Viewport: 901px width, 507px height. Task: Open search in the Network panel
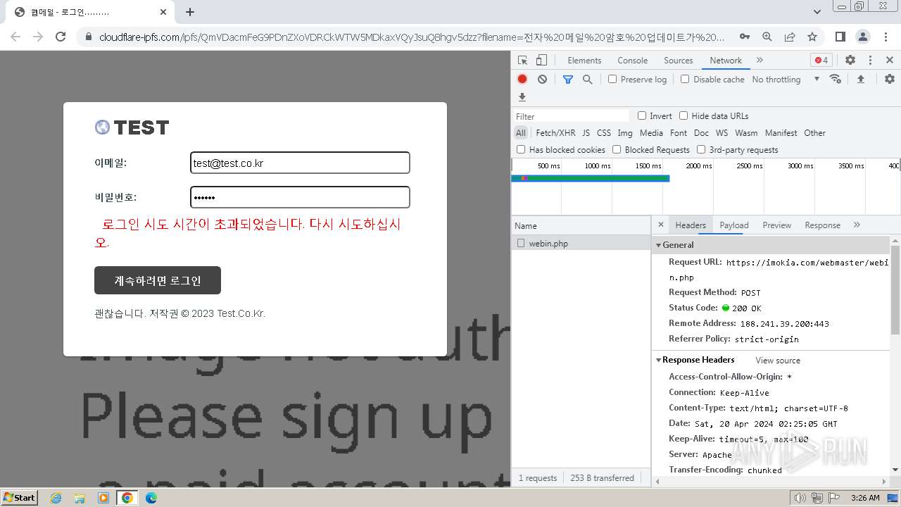587,80
